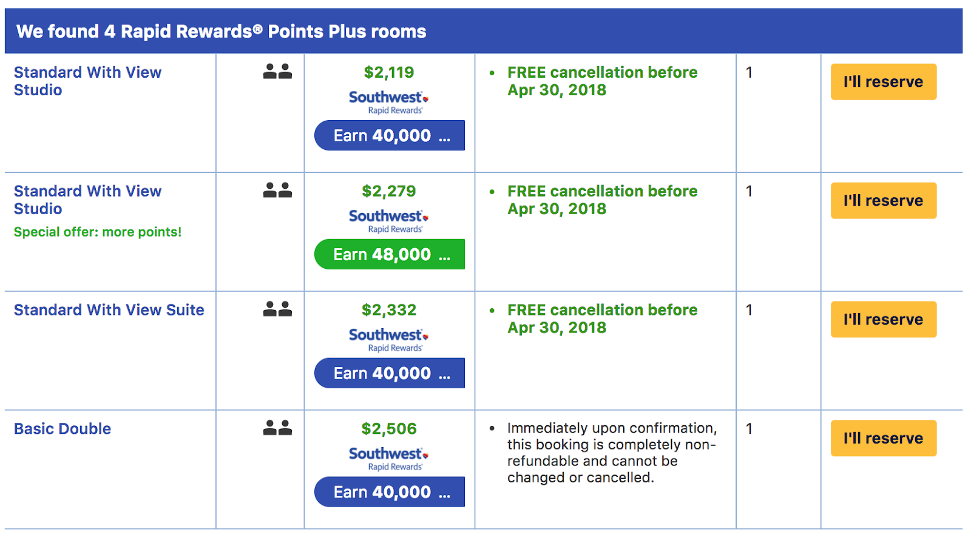Open the first Standard With View Studio link
The image size is (971, 540).
(87, 81)
